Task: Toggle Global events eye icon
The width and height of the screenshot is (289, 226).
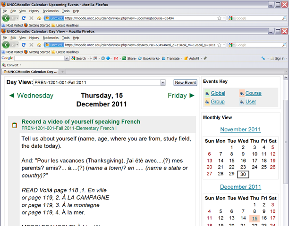Action: pos(207,93)
